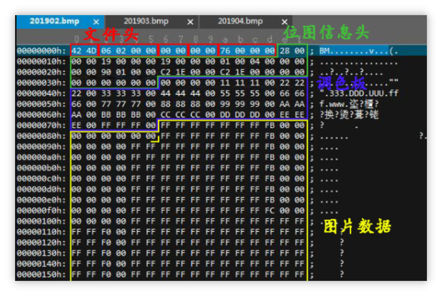Viewport: 442px width, 296px height.
Task: Click the BM text in ASCII column
Action: 325,51
